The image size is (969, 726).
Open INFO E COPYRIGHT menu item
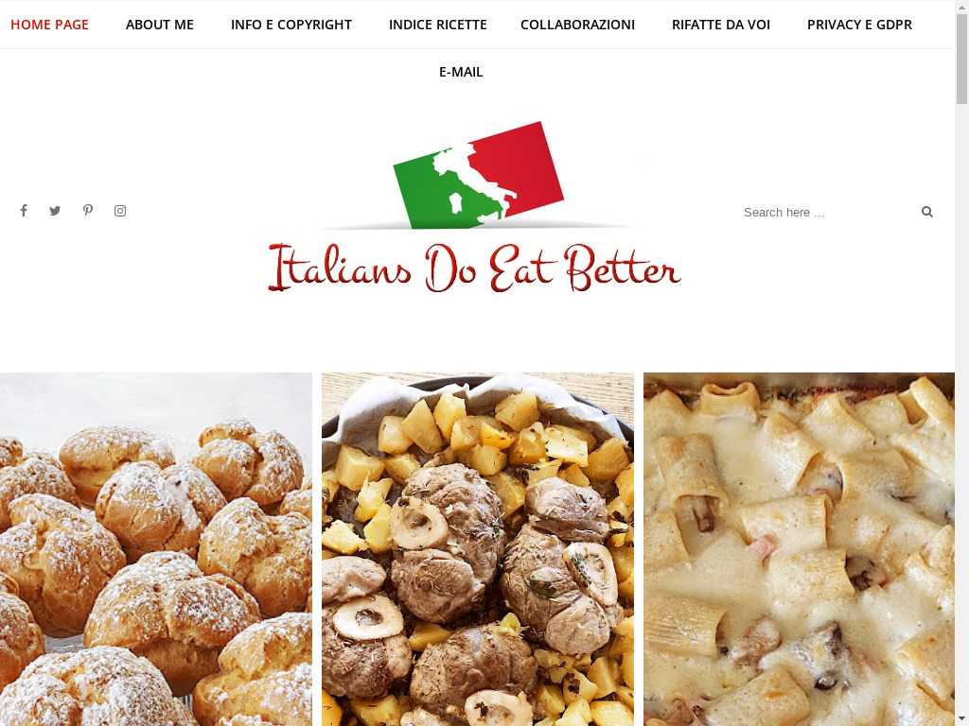[x=291, y=25]
